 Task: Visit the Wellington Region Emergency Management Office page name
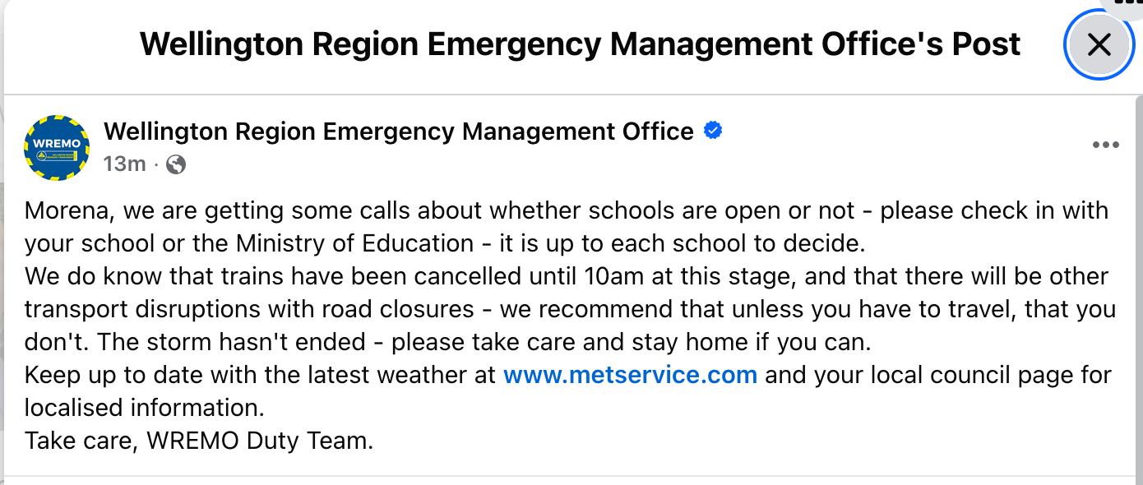pos(399,132)
